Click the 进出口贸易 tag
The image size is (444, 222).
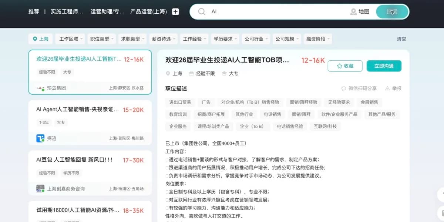(180, 102)
